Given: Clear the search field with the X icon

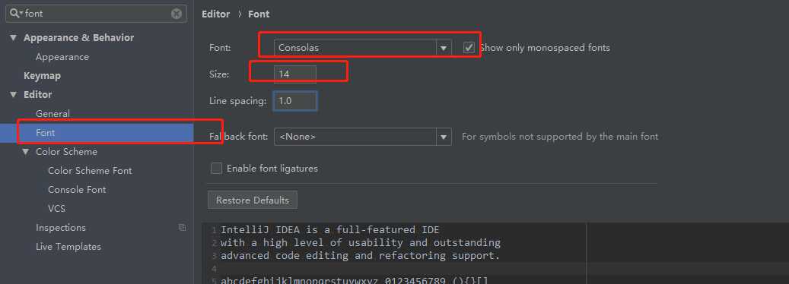Looking at the screenshot, I should click(176, 14).
